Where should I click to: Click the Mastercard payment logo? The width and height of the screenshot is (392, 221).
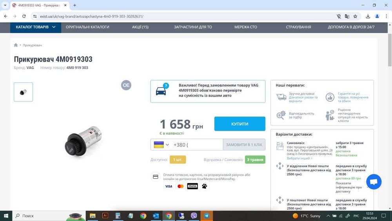[180, 186]
